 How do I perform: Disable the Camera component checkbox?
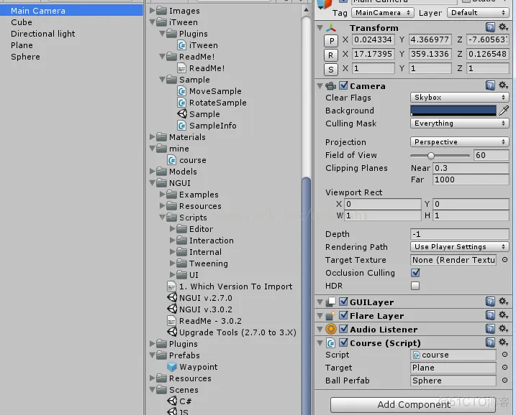[343, 85]
